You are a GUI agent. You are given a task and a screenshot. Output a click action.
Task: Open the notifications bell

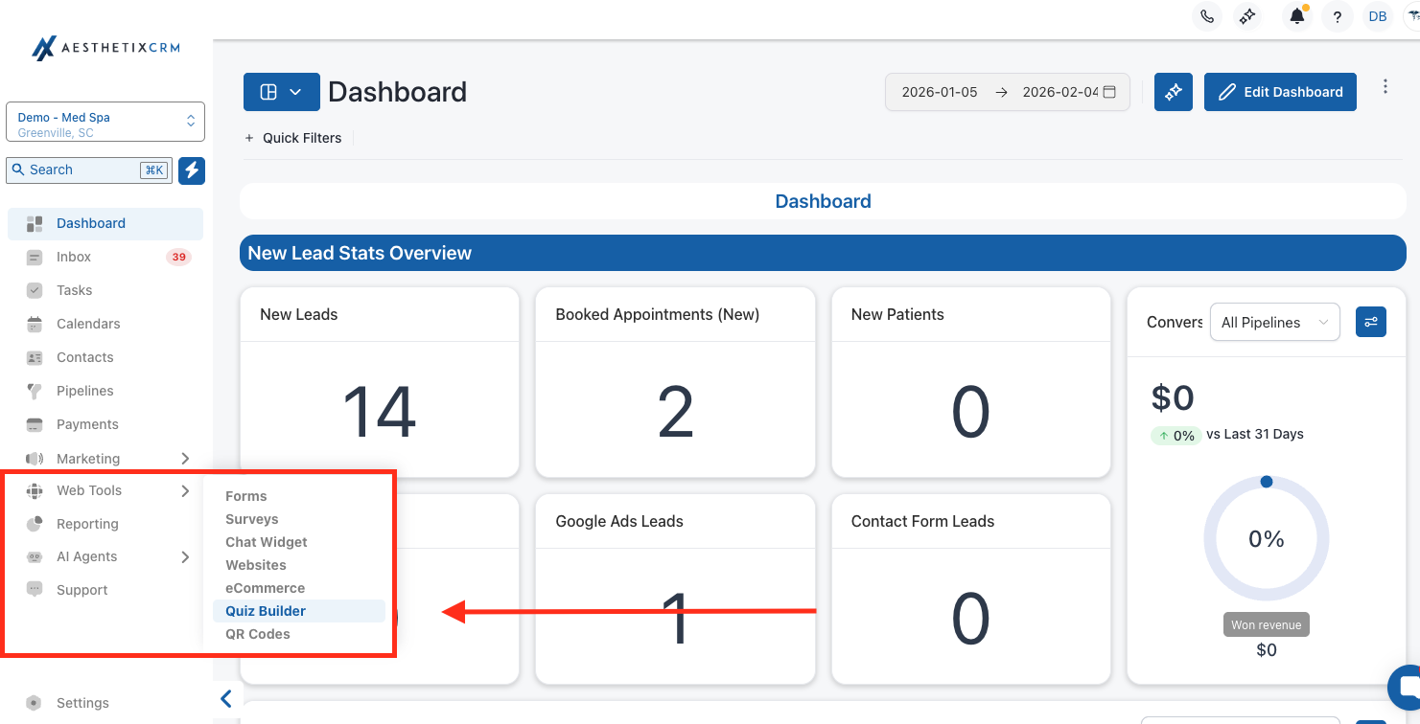[1297, 16]
